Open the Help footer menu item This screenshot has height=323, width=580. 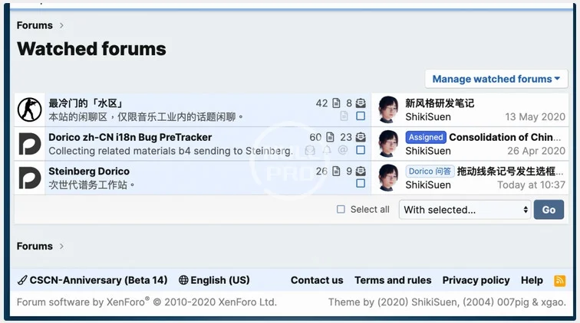click(x=532, y=280)
